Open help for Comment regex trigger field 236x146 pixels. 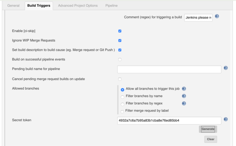pyautogui.click(x=217, y=16)
